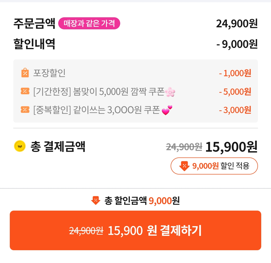Image resolution: width=271 pixels, height=263 pixels.
Task: Select the [중복할인] 같이쓰는 3,000원 coupon text
Action: click(96, 110)
